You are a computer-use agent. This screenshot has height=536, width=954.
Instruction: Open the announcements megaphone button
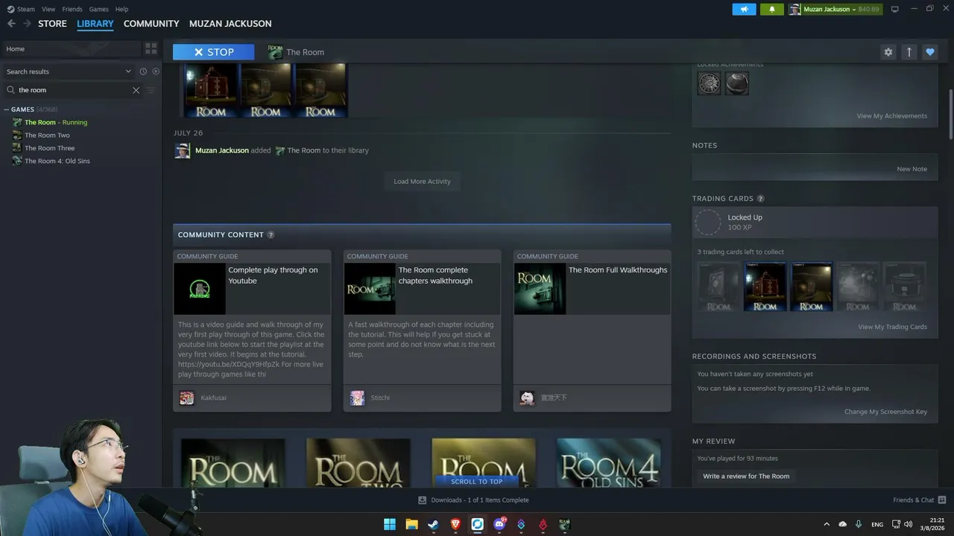tap(744, 9)
